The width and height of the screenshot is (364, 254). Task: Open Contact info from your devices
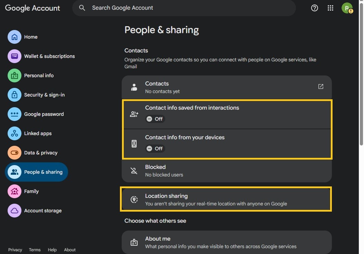point(227,144)
